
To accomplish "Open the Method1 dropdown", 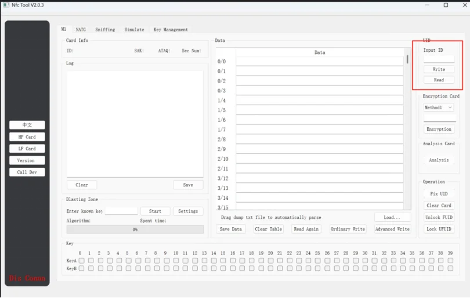I will click(438, 107).
